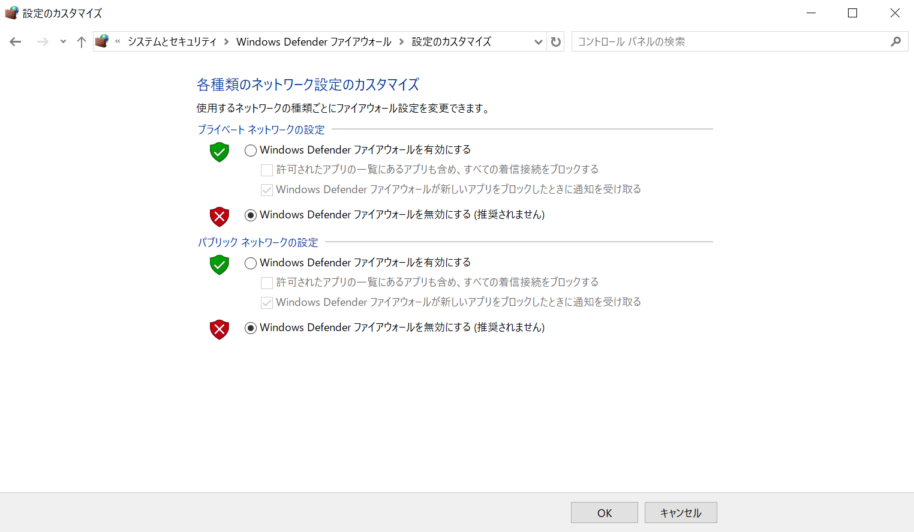Focus the コントロール パネルの検索 search box
Image resolution: width=914 pixels, height=532 pixels.
click(739, 41)
